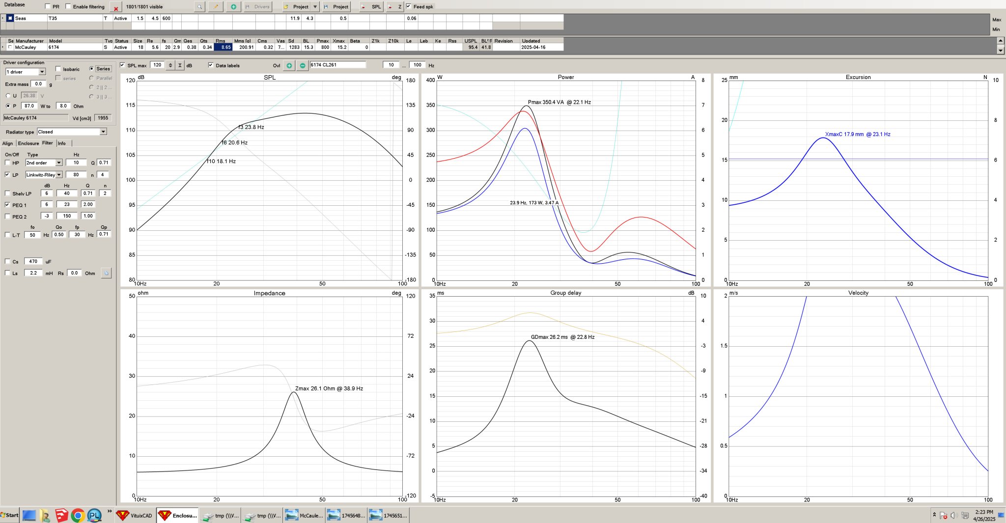Switch to the Enclosure tab
Image resolution: width=1006 pixels, height=523 pixels.
pyautogui.click(x=28, y=143)
